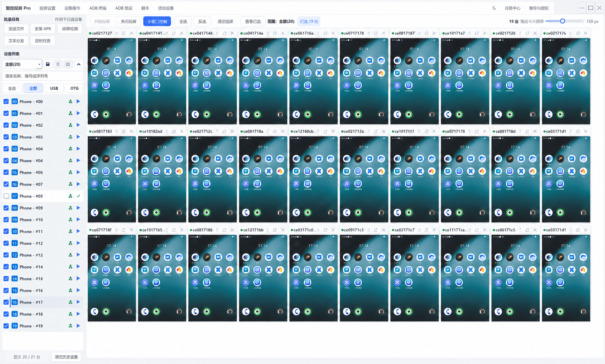Image resolution: width=605 pixels, height=364 pixels.
Task: Uncheck the Phone - #00 checkbox
Action: pos(6,101)
